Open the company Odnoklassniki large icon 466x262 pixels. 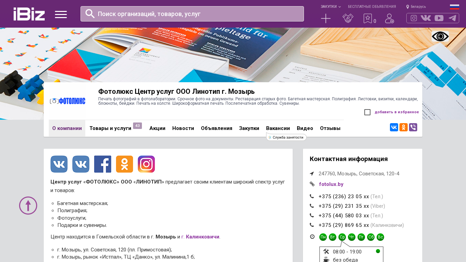click(125, 164)
